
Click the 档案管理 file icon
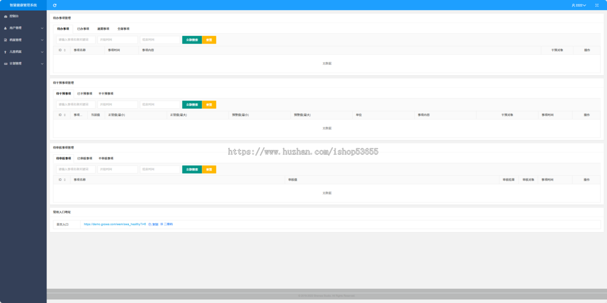(x=6, y=40)
